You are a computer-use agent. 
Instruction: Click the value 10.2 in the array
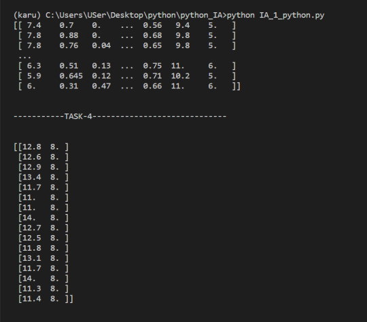click(x=180, y=76)
